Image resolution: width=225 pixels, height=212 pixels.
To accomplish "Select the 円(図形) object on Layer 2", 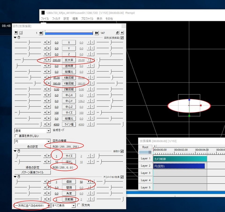I will coord(179,166).
